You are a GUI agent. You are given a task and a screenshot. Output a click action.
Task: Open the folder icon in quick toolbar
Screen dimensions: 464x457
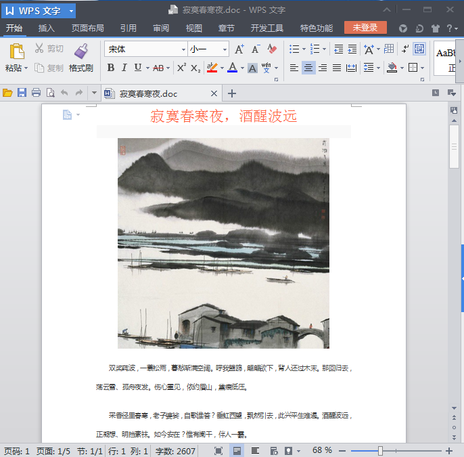click(7, 93)
